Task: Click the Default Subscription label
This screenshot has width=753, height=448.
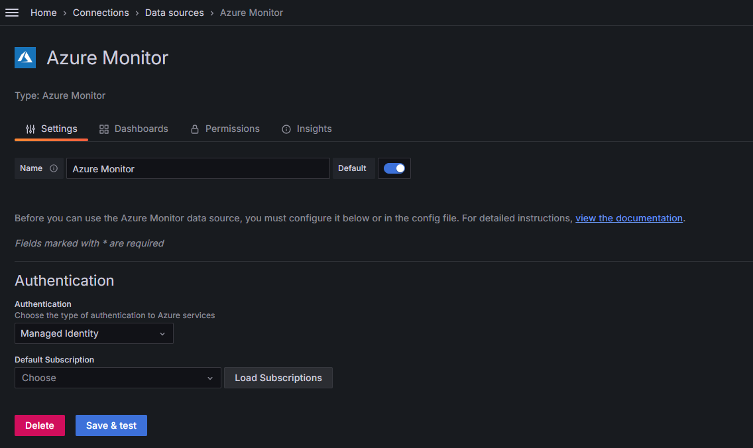Action: (54, 360)
